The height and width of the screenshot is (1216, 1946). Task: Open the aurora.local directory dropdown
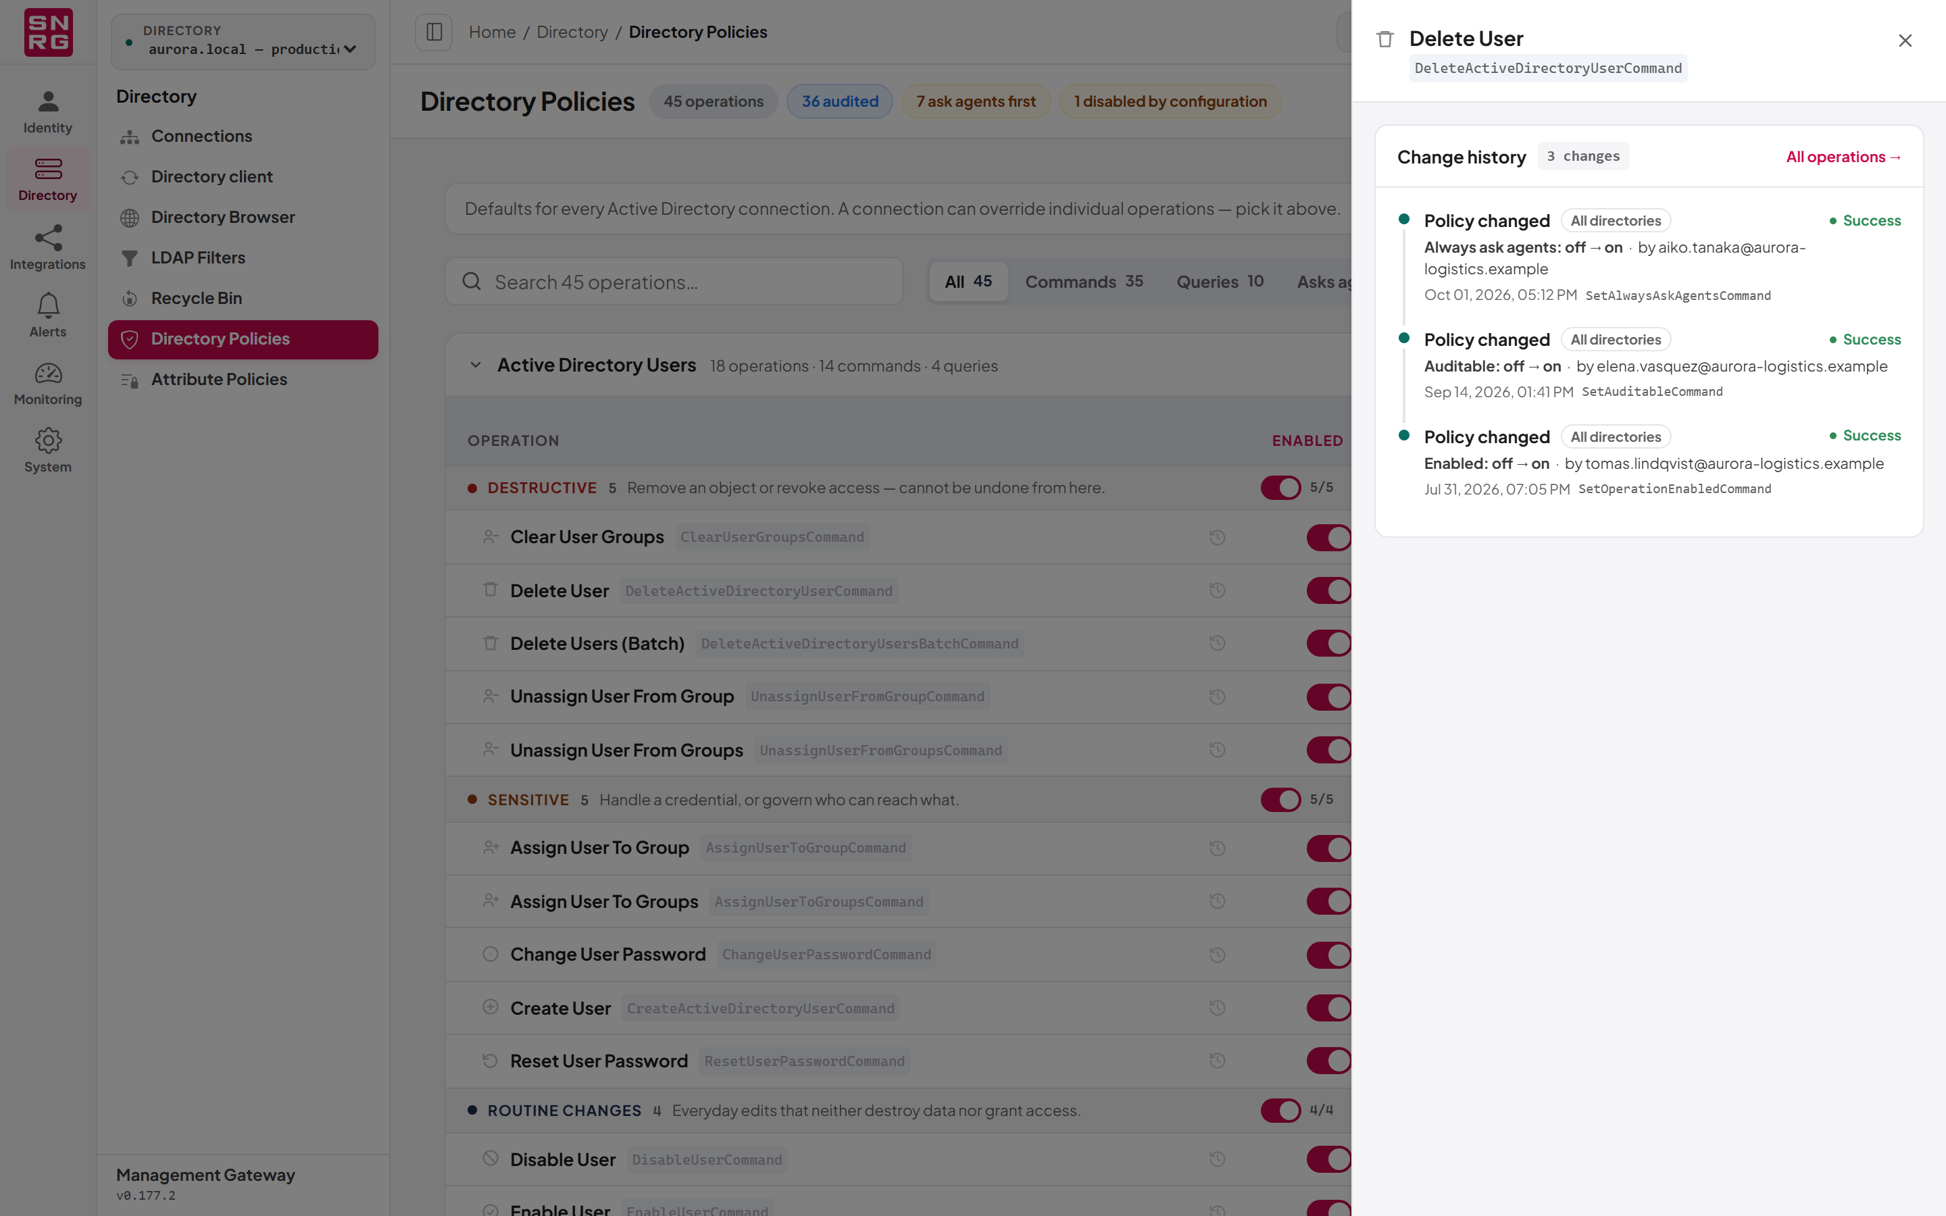coord(243,41)
